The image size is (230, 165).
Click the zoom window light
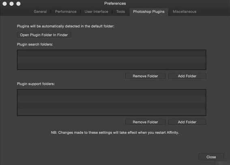[x=18, y=4]
